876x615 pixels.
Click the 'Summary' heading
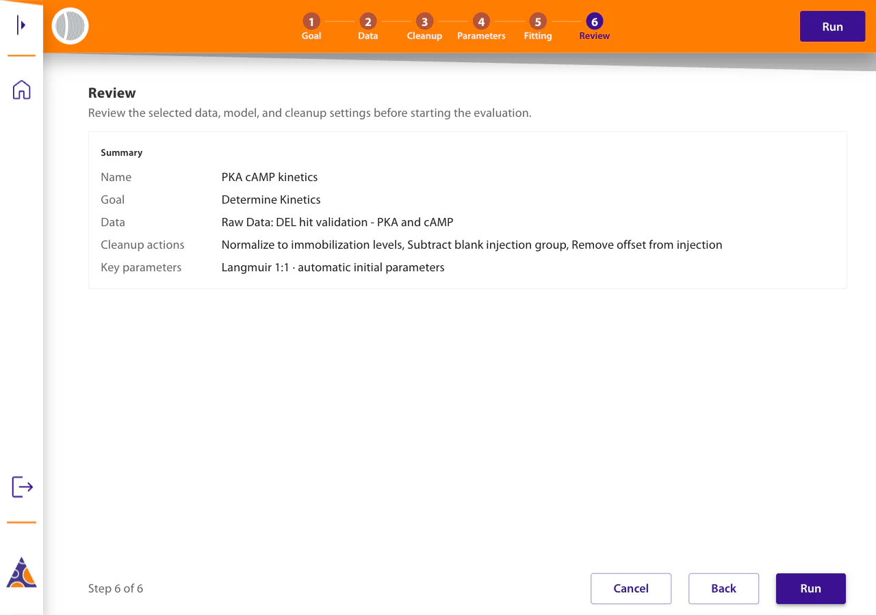[122, 152]
